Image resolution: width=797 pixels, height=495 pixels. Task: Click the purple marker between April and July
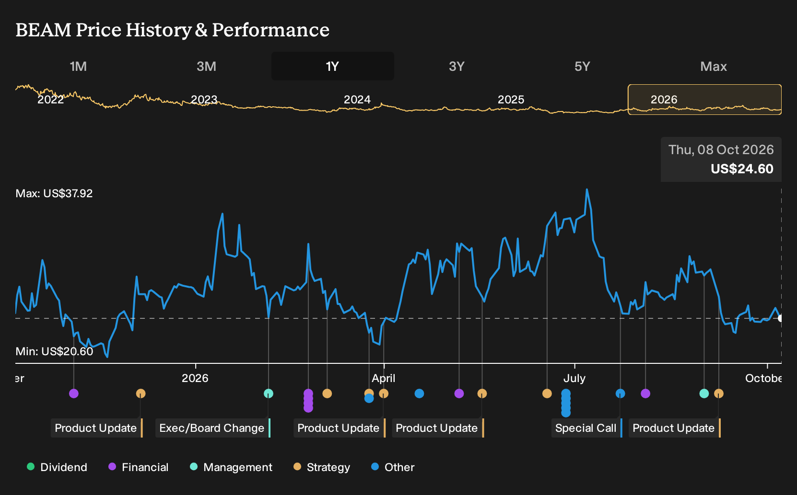click(x=459, y=394)
